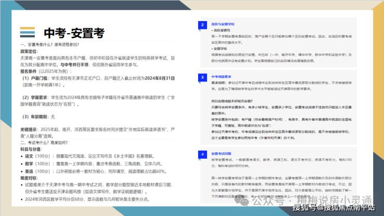Click the 难度对标 subheading
The image size is (384, 216).
(x=29, y=178)
